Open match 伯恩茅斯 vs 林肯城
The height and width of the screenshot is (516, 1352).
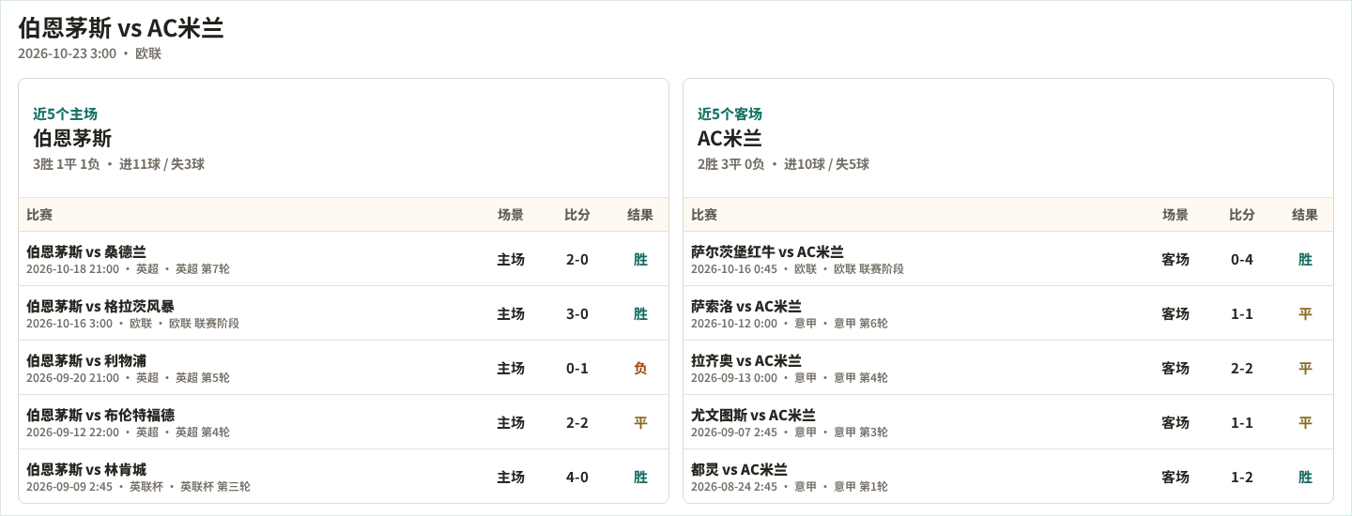(x=86, y=469)
